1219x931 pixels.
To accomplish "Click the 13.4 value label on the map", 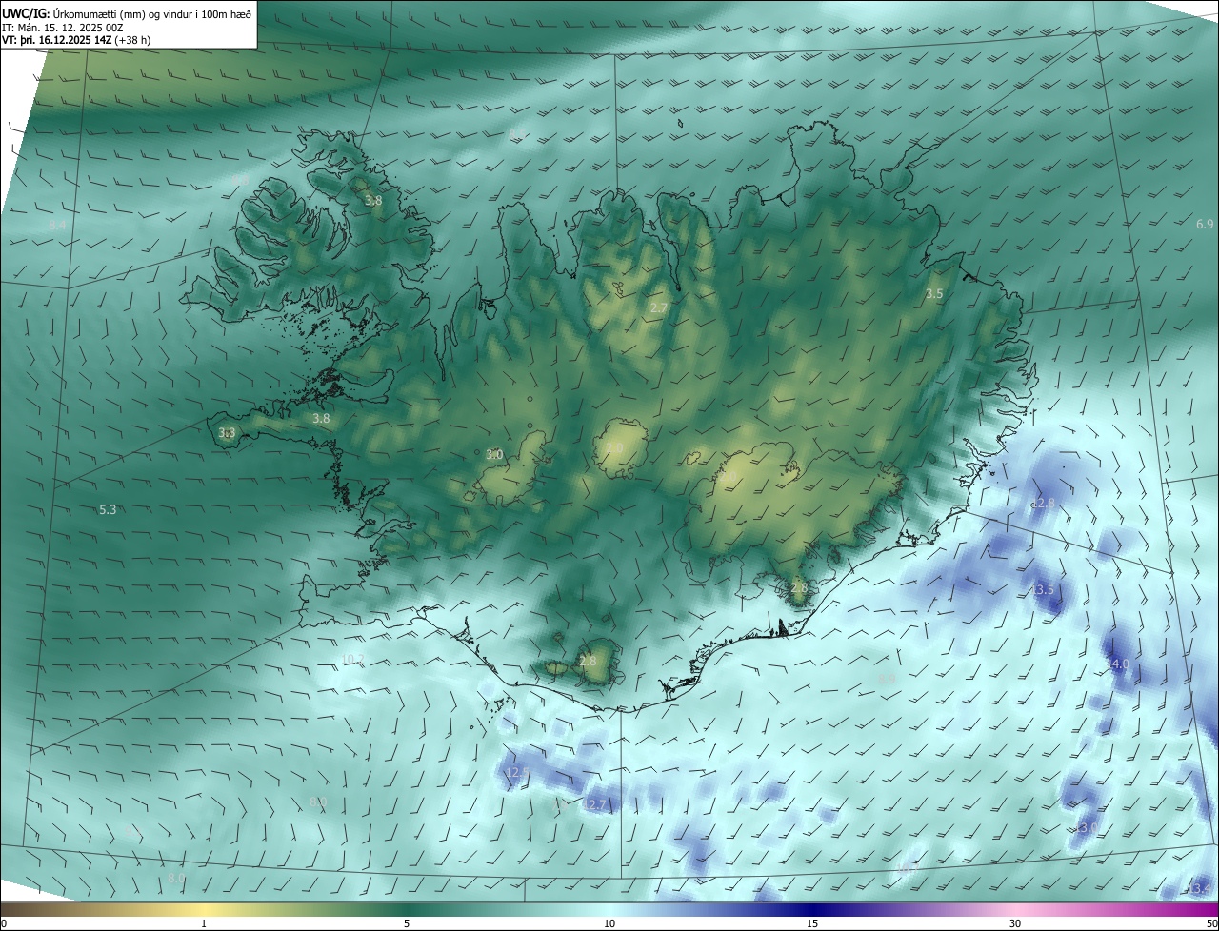I will coord(1199,889).
